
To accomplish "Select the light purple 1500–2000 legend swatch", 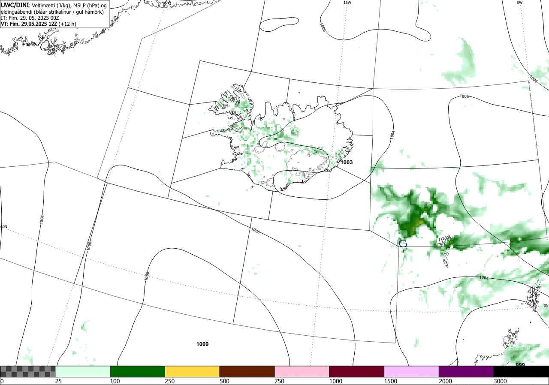I will click(x=411, y=371).
